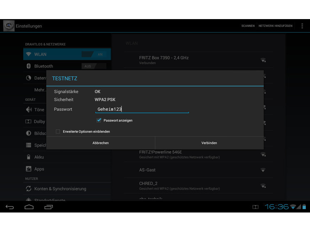Select the AS-Gast network entry
The image size is (310, 232).
tap(198, 170)
